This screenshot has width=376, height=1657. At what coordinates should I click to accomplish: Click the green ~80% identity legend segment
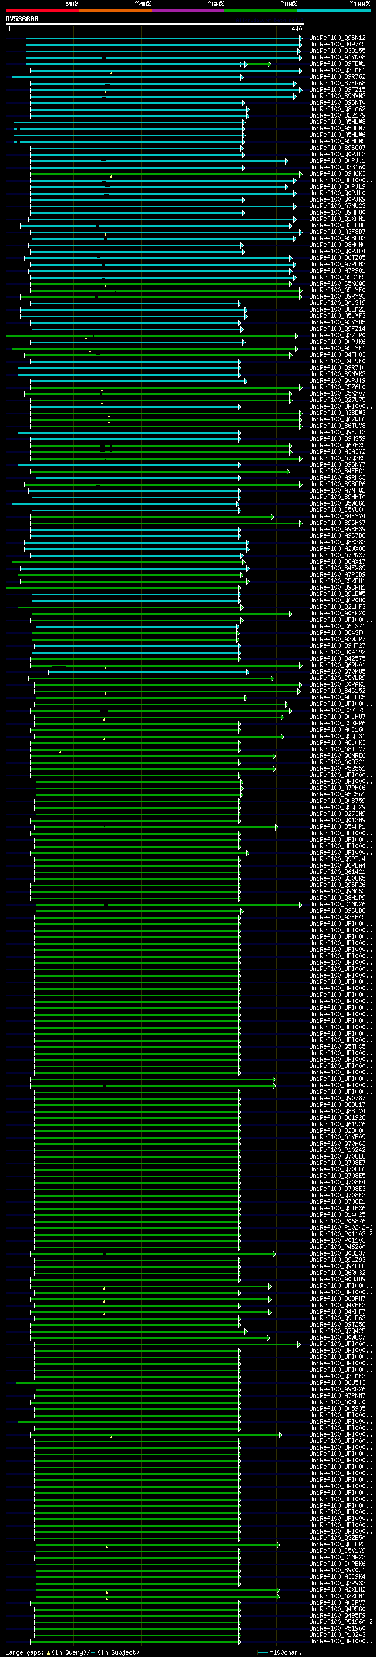(261, 11)
